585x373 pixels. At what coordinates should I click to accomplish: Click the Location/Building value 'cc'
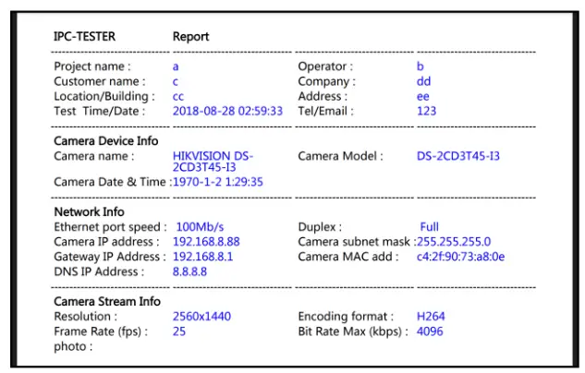click(x=178, y=97)
